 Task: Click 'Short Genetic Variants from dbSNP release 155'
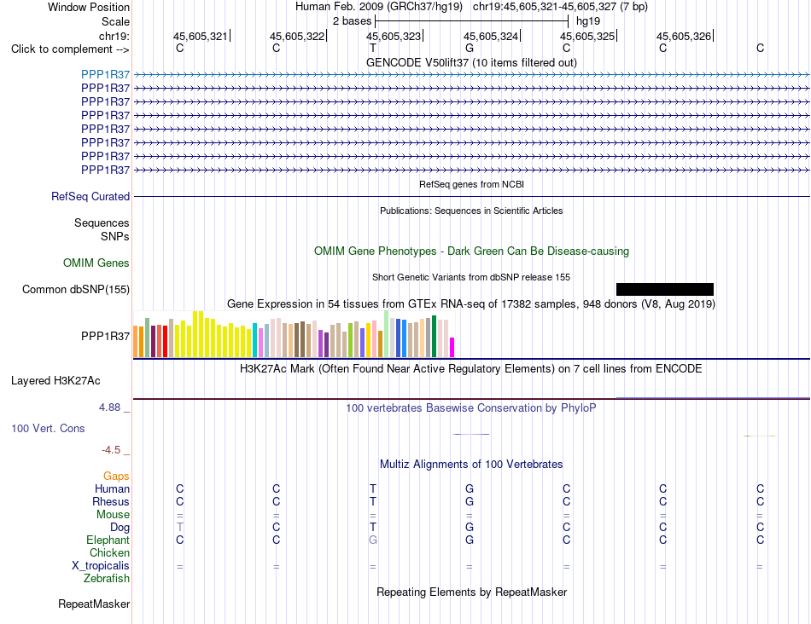(x=471, y=277)
